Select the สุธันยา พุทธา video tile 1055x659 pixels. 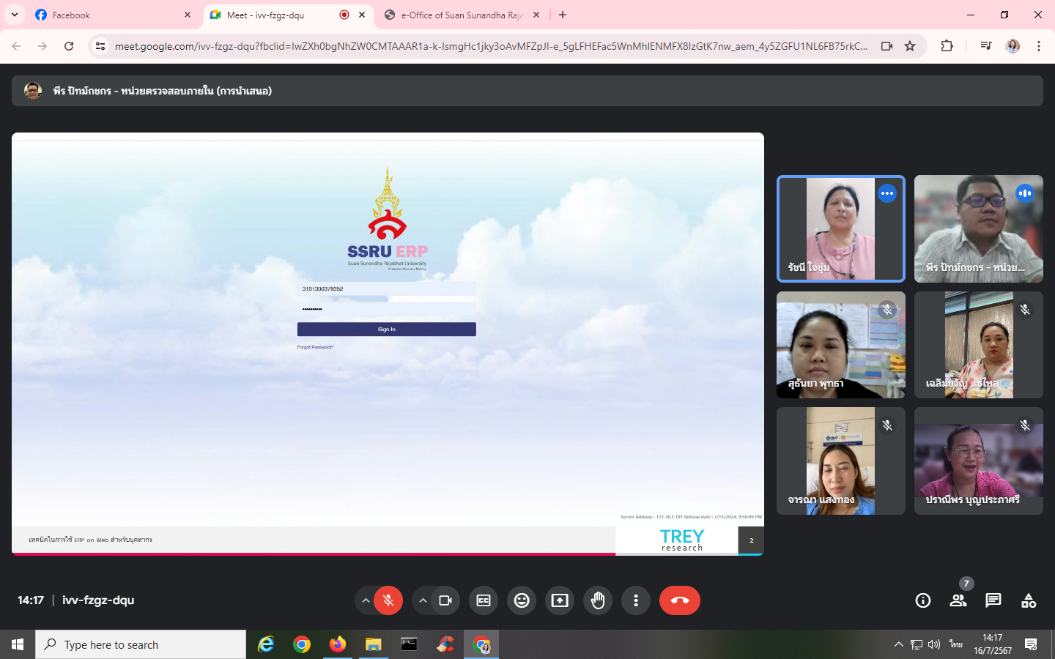click(840, 345)
